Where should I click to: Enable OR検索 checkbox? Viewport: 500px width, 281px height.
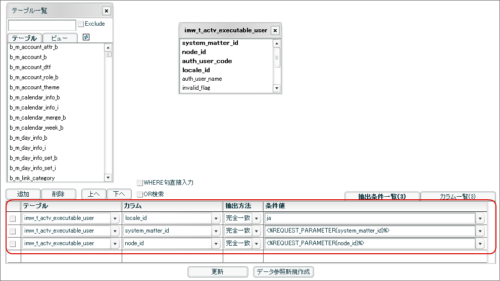pos(140,194)
